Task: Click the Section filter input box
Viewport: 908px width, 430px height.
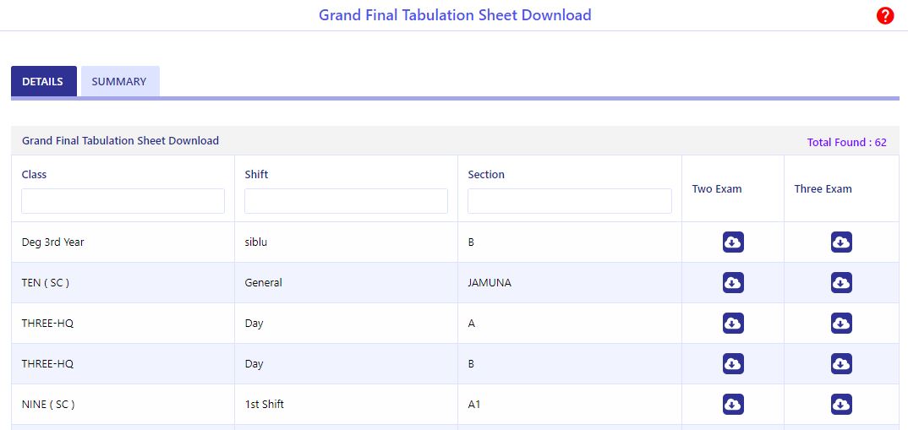Action: [569, 201]
